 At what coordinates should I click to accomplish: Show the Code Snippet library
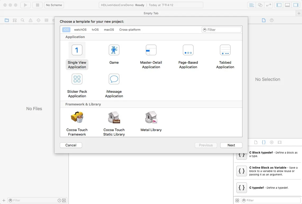[264, 142]
